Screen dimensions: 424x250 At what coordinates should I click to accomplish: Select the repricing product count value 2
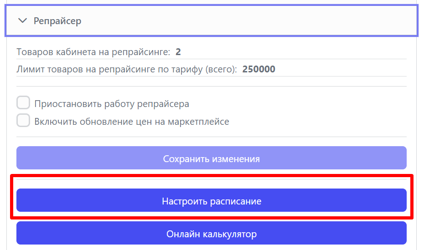point(178,52)
